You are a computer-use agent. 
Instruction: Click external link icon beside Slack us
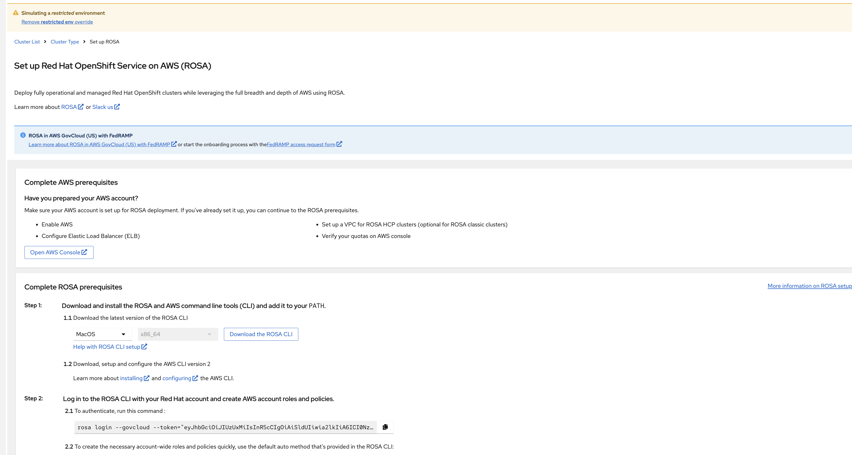click(117, 107)
